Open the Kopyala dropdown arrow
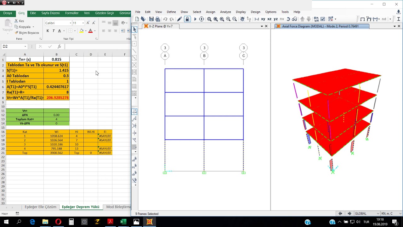 point(33,27)
